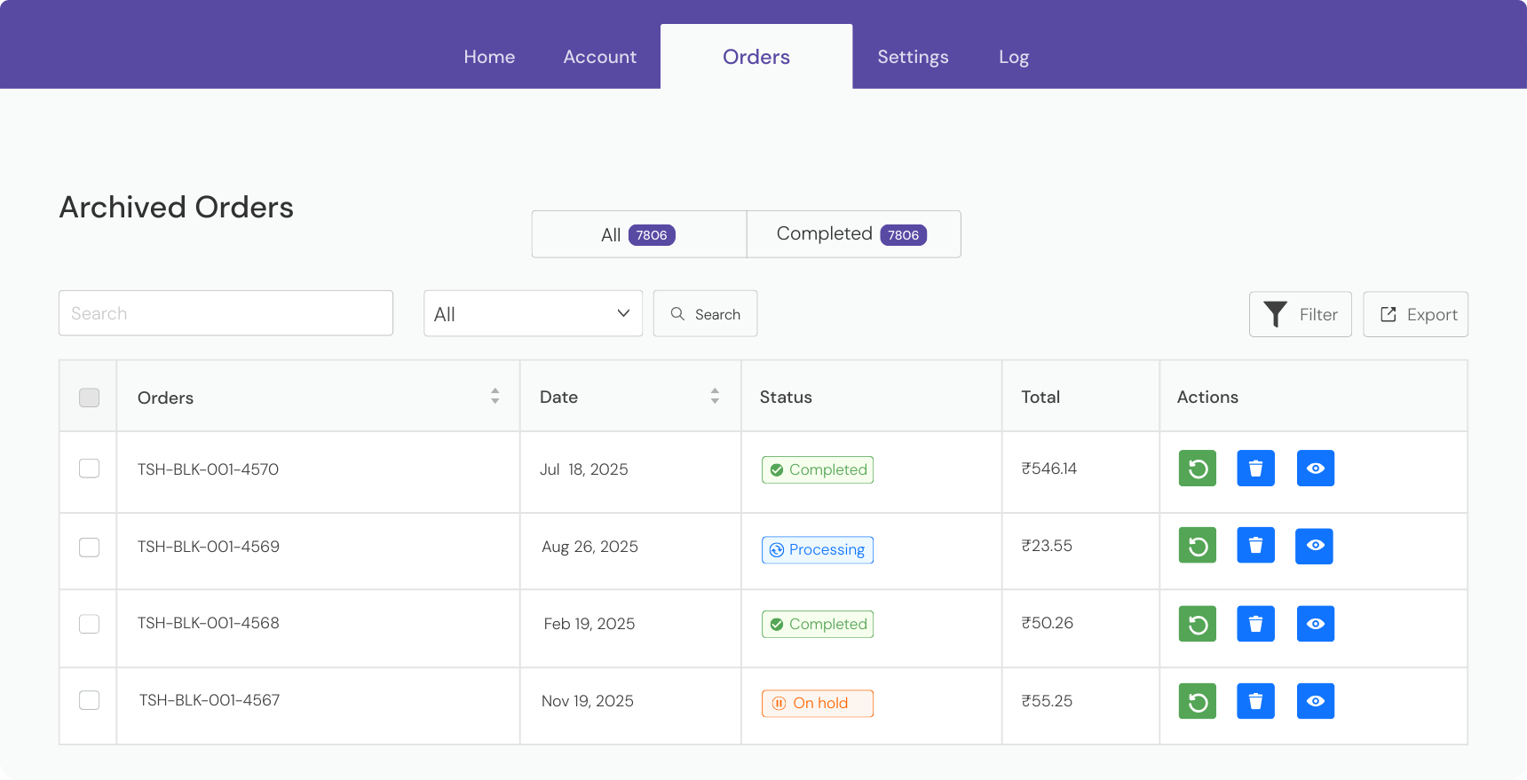Sort by Date column arrows
Screen dimensions: 1527x780
pos(715,397)
